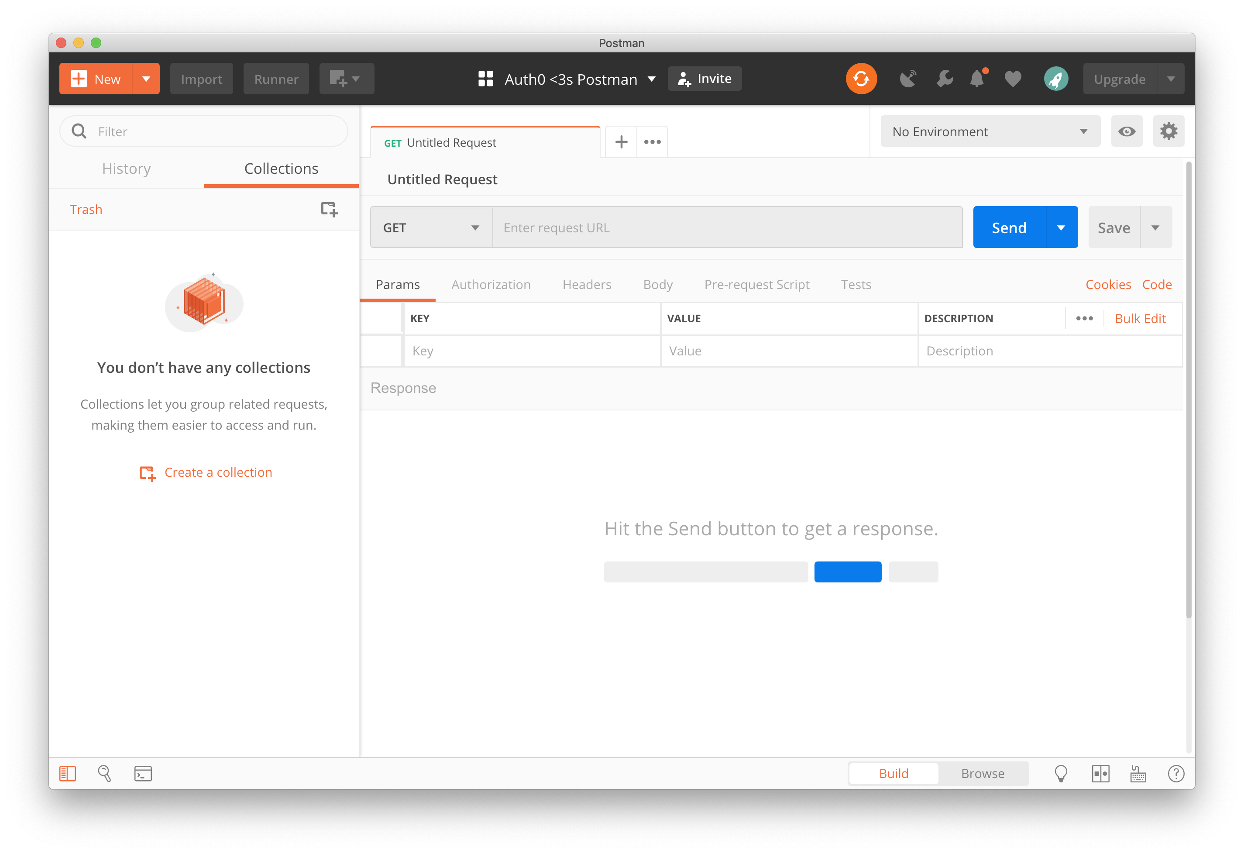Click the Import button
The width and height of the screenshot is (1244, 854).
pos(201,79)
